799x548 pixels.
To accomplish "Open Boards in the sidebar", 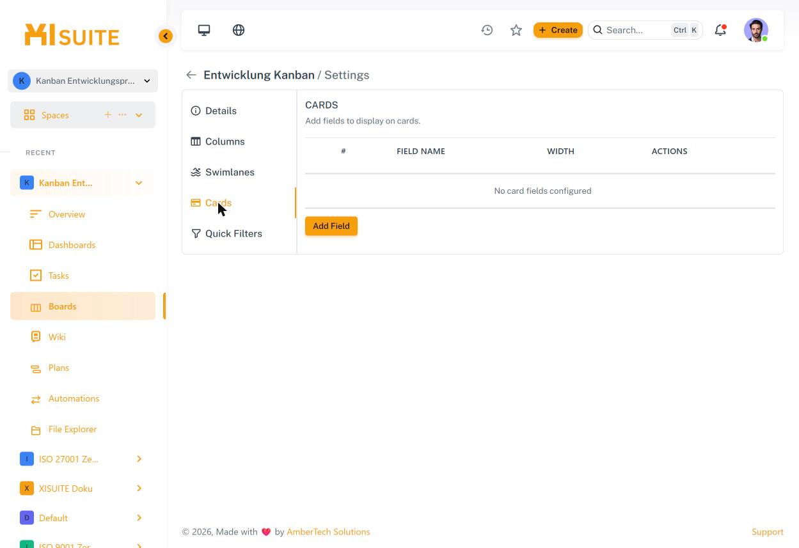I will click(x=83, y=306).
